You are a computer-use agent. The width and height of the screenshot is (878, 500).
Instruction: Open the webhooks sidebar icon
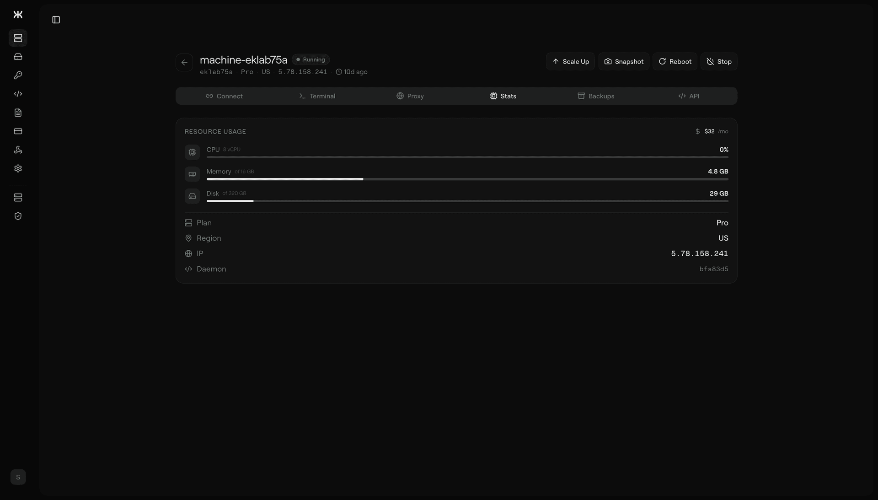click(x=18, y=150)
